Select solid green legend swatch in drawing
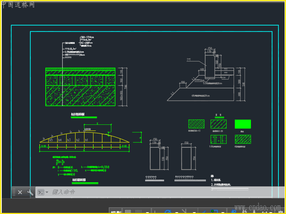The image size is (286, 214). (243, 124)
